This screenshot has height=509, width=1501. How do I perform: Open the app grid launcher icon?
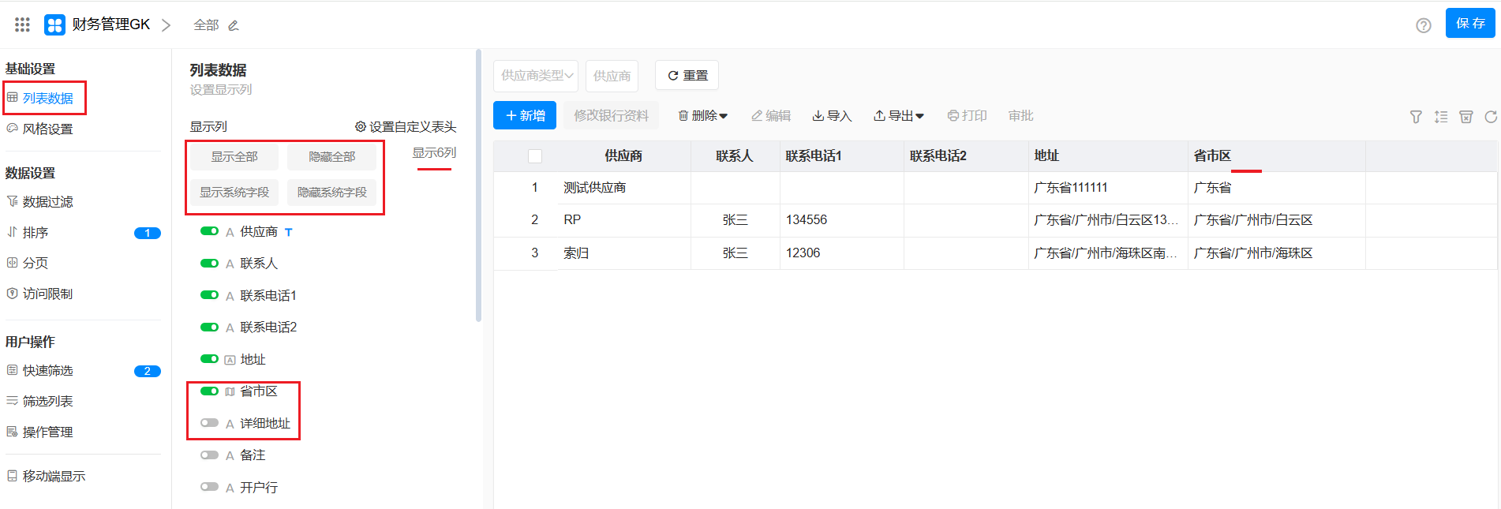(x=22, y=25)
